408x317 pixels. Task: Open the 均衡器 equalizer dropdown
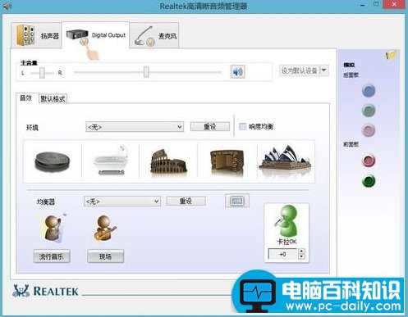pyautogui.click(x=122, y=202)
